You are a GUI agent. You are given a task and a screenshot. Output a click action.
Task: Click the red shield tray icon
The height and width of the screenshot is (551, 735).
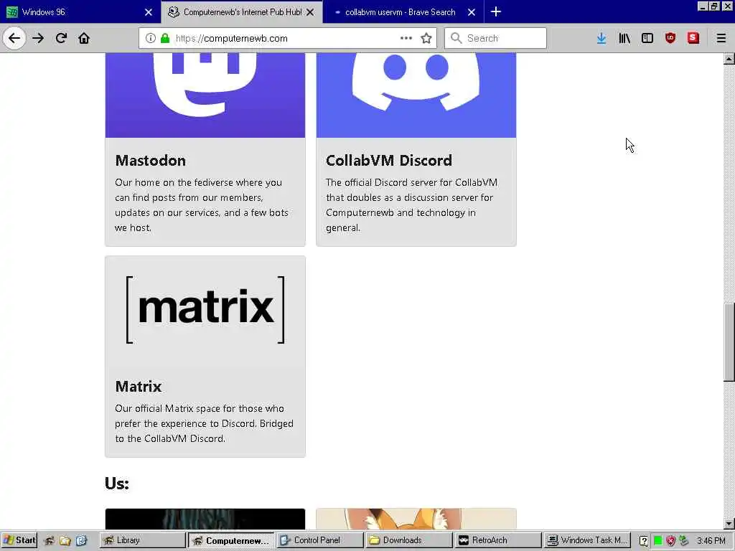[671, 541]
